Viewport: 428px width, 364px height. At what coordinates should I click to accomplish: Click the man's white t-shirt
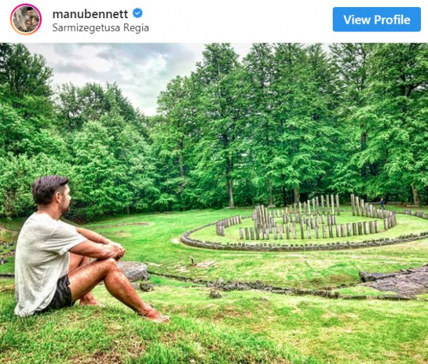45,262
